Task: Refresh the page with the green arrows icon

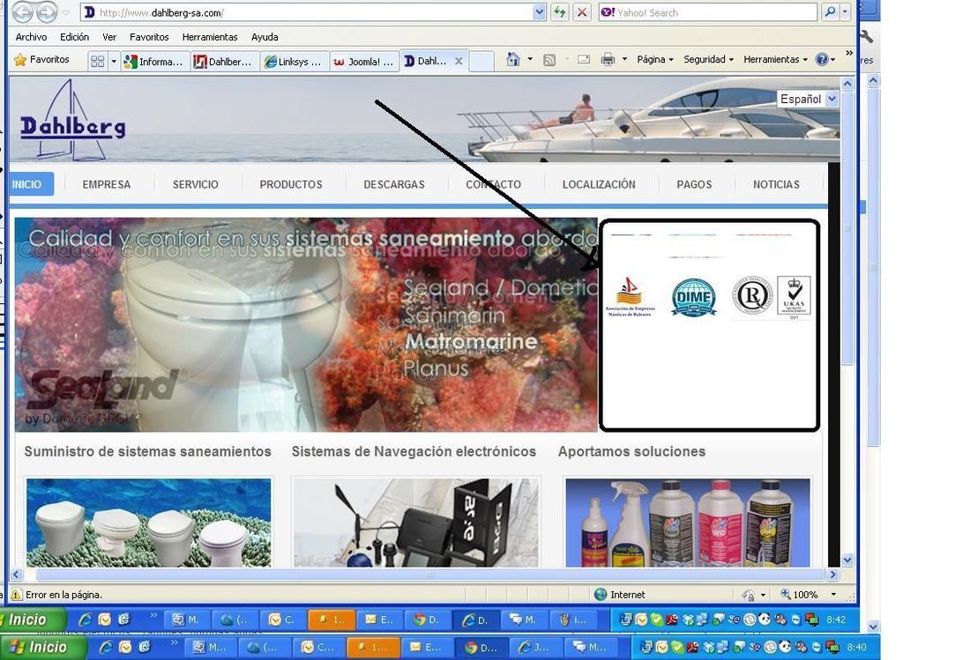Action: (x=560, y=12)
